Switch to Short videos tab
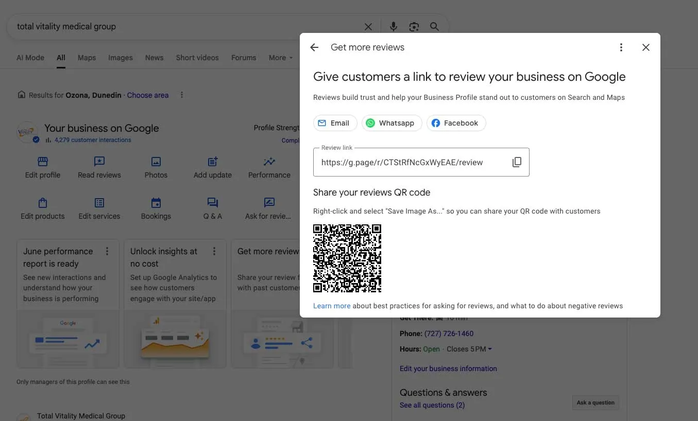This screenshot has height=421, width=698. [x=197, y=58]
